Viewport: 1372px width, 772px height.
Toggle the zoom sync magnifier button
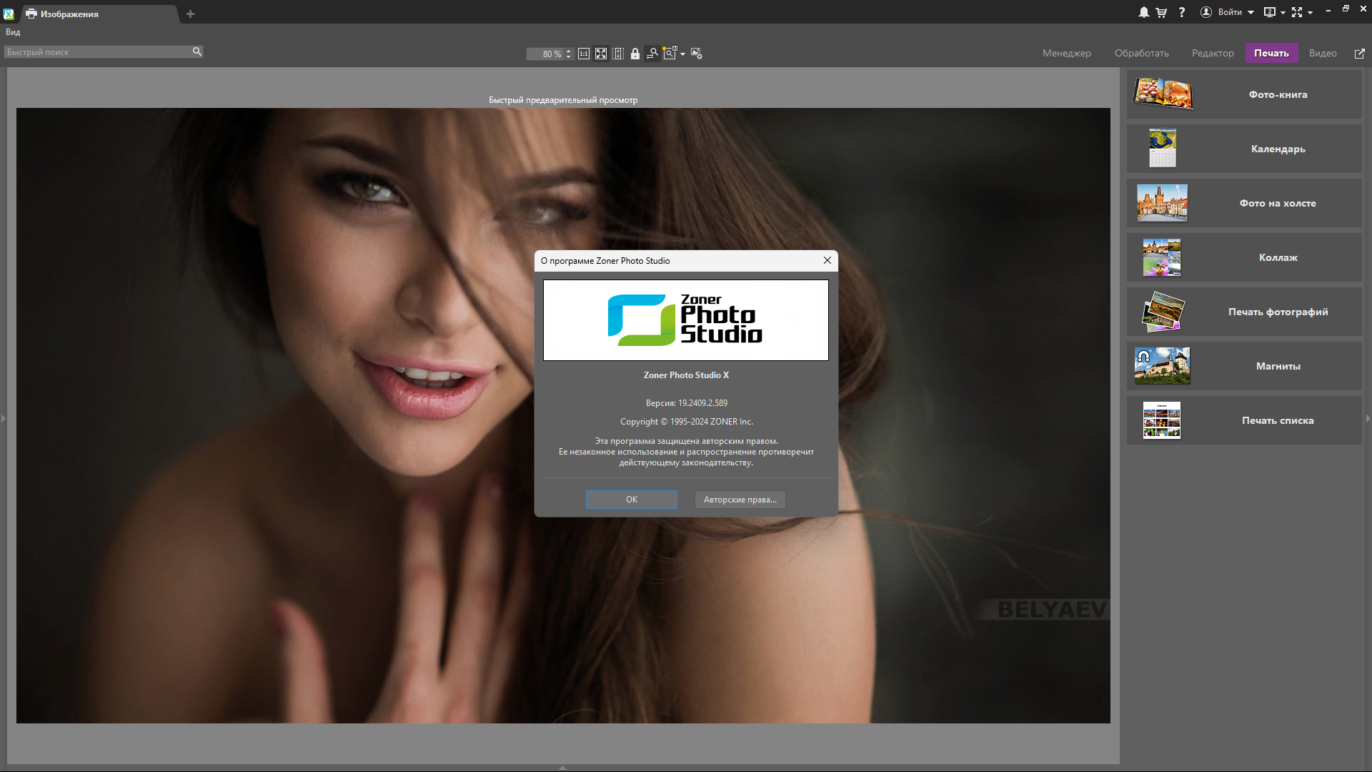[x=652, y=54]
